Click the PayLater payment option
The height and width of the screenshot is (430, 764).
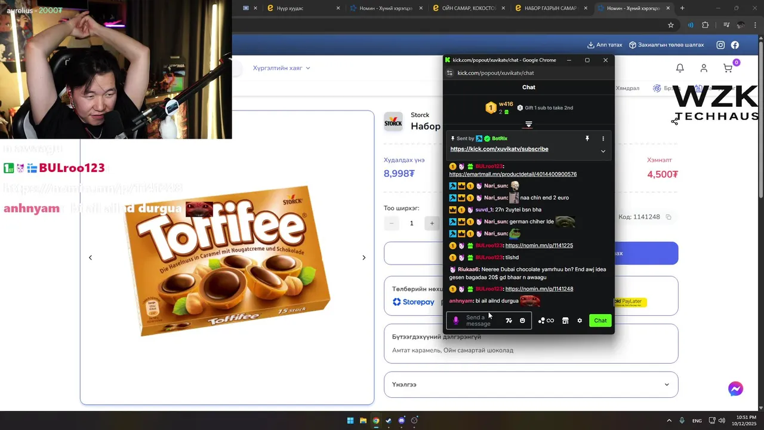point(630,302)
